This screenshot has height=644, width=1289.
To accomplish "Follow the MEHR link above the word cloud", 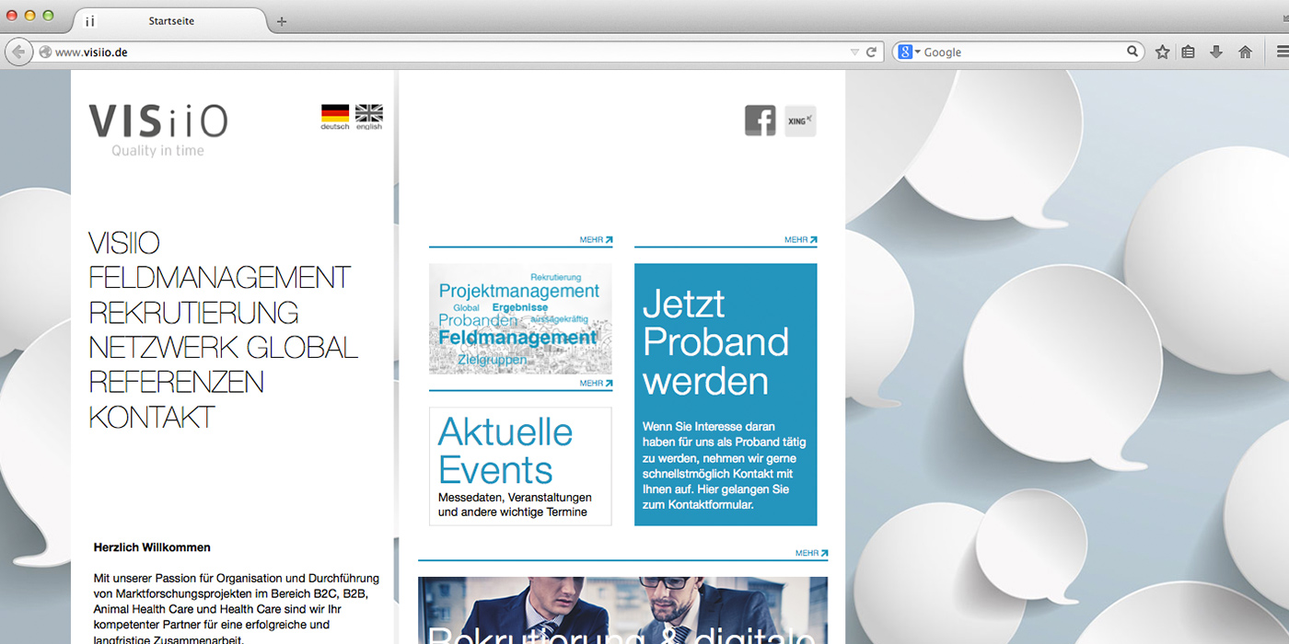I will tap(596, 240).
